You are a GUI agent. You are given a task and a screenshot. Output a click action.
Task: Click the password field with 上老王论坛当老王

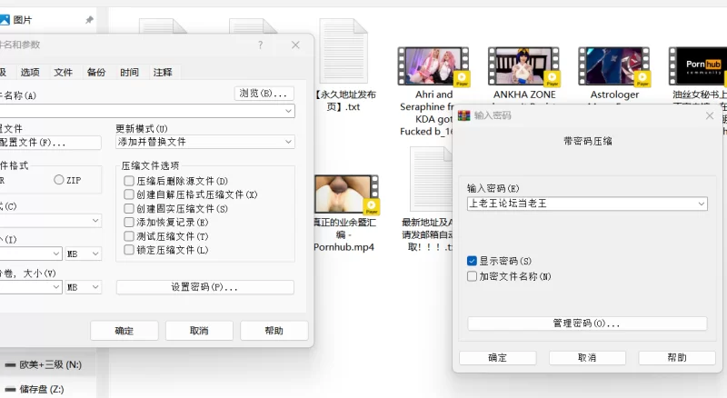[587, 204]
